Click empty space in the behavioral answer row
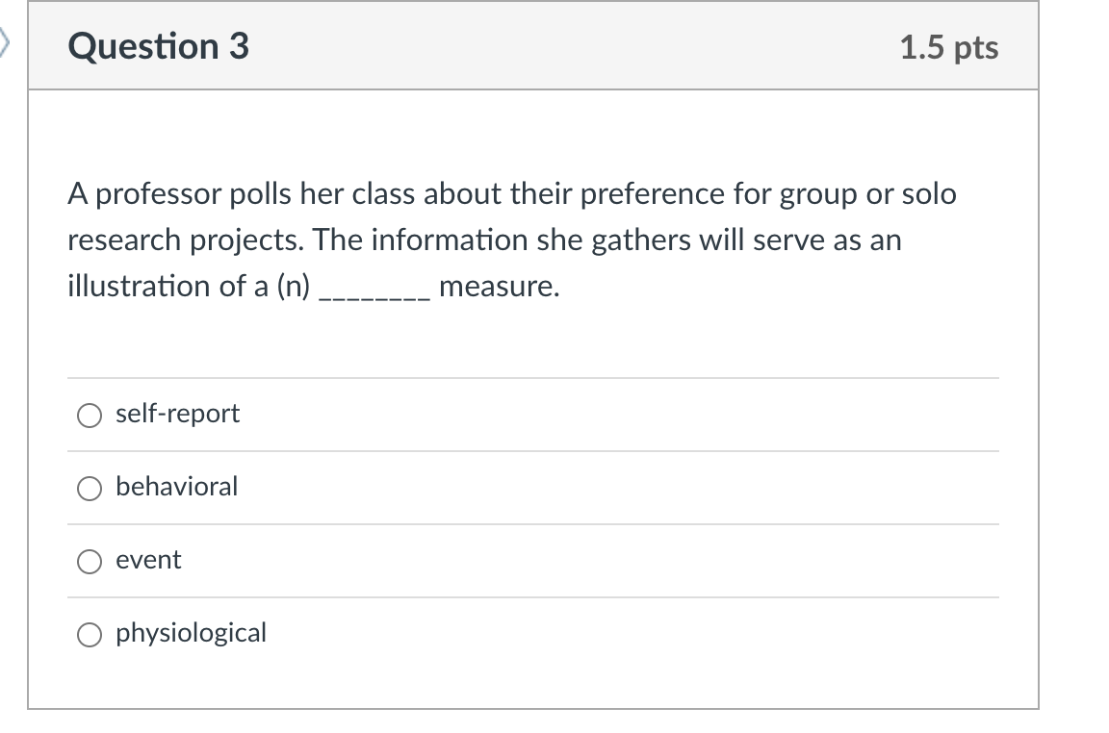The height and width of the screenshot is (733, 1109). click(615, 488)
